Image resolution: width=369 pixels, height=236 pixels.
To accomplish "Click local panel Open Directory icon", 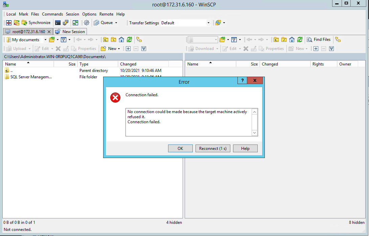I will click(52, 40).
